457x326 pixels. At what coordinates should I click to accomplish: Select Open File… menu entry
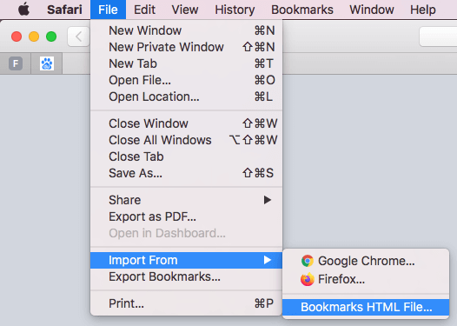pos(186,80)
